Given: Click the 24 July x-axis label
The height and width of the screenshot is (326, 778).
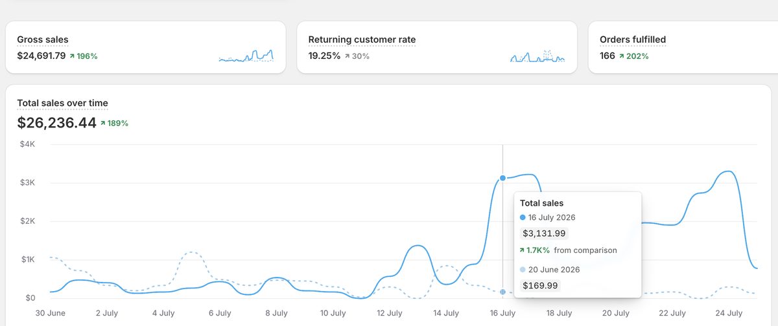Looking at the screenshot, I should click(x=728, y=313).
